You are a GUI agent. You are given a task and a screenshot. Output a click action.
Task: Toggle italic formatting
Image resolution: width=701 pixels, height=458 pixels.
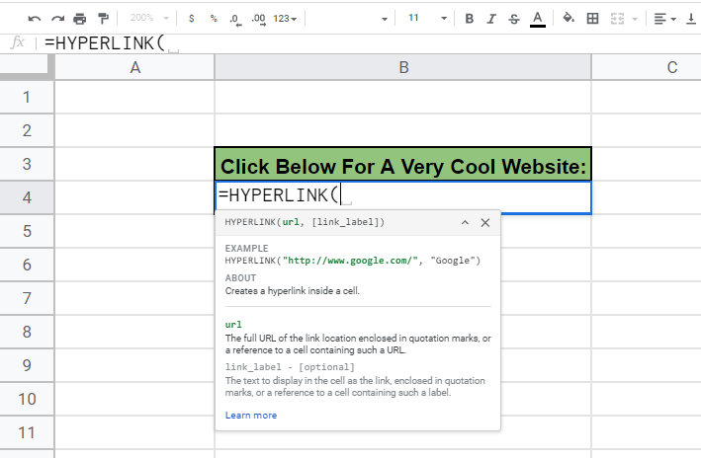(491, 19)
